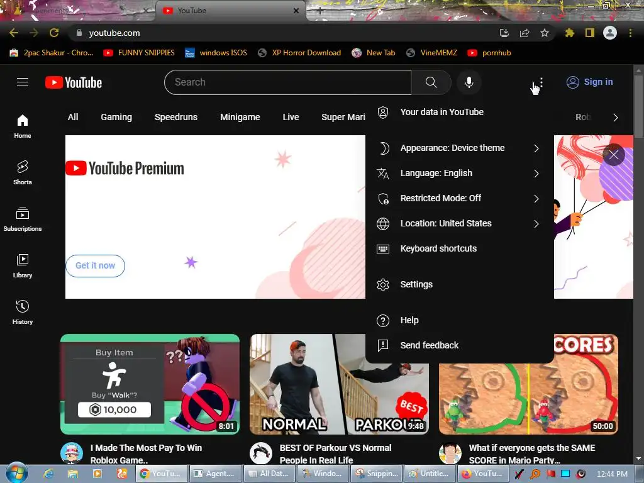
Task: Expand the Restricted Mode: Off submenu
Action: [459, 198]
